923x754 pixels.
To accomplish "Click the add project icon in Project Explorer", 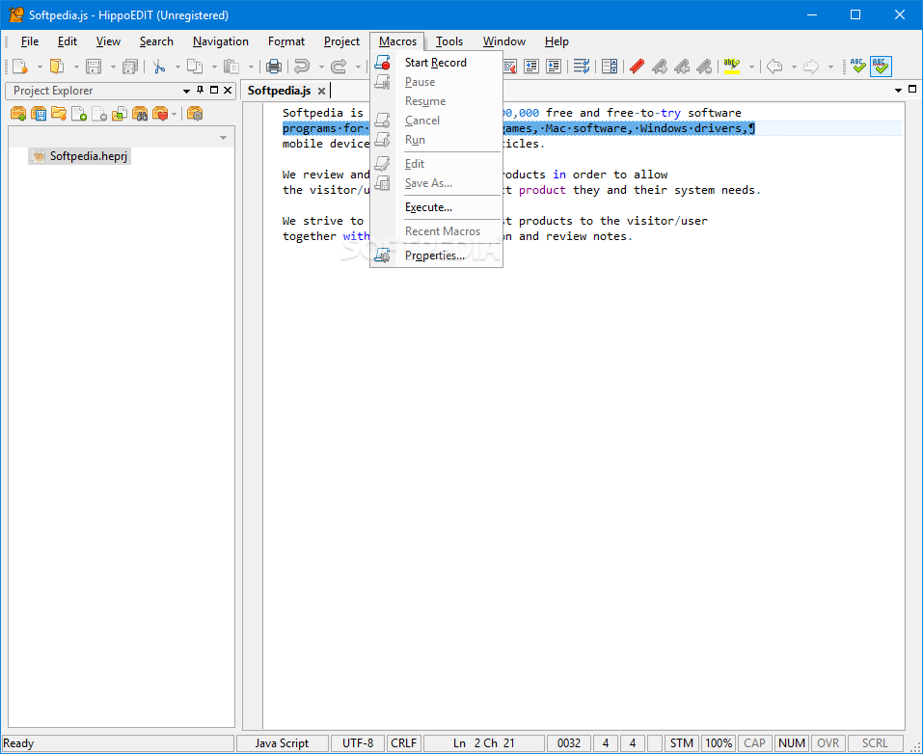I will pos(18,113).
